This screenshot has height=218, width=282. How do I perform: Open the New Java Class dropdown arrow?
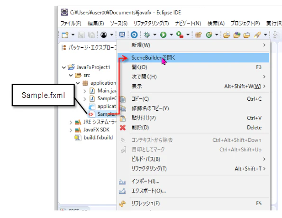[x=217, y=35]
